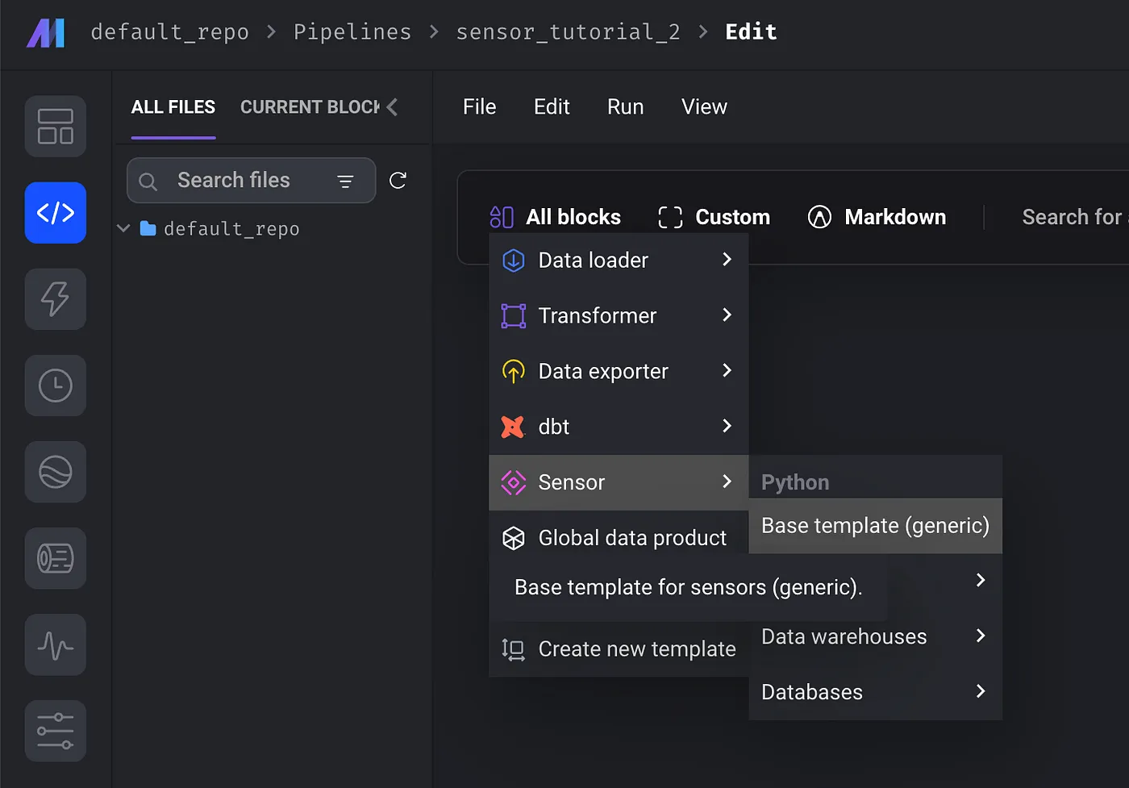Expand the Databases submenu arrow
This screenshot has width=1129, height=788.
981,691
